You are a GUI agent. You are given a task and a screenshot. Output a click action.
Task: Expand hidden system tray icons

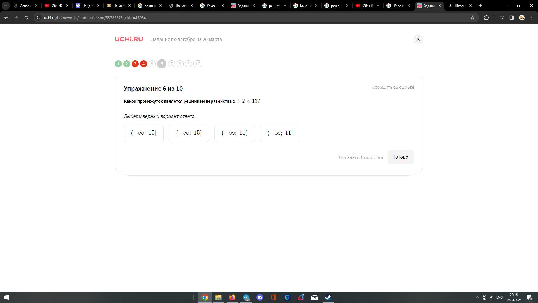[x=478, y=297]
